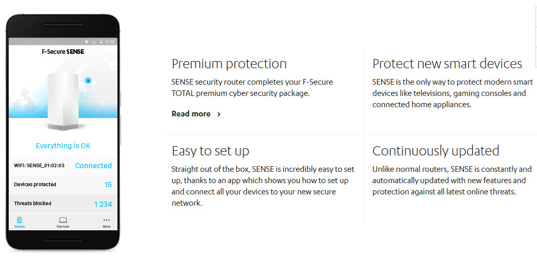
Task: Tap the Connected WiFi status
Action: [x=93, y=166]
